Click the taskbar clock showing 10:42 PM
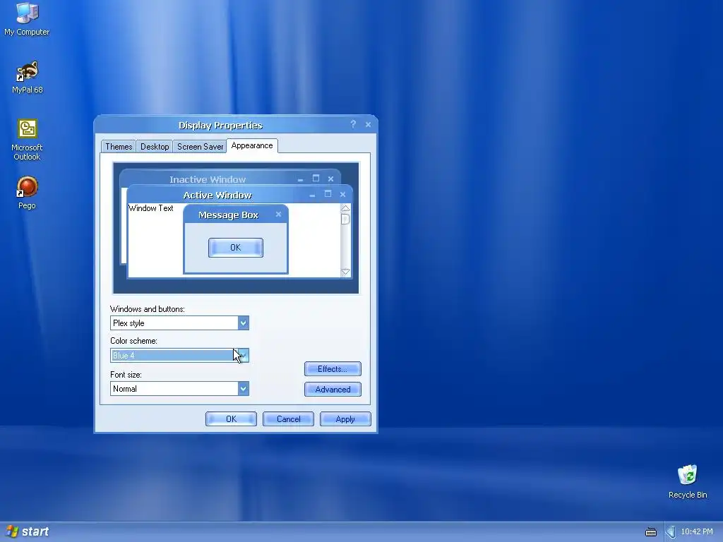 coord(697,531)
